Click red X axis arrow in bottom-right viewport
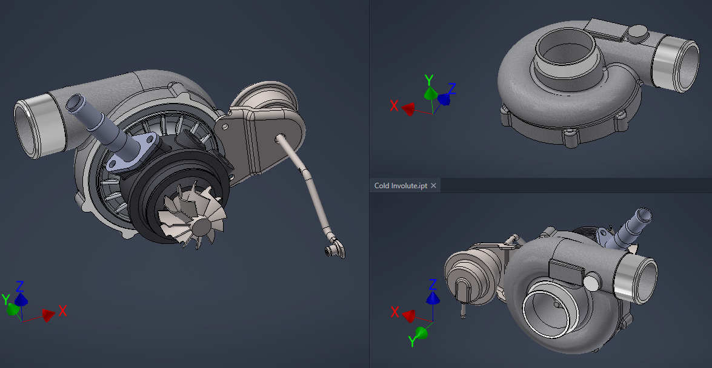The height and width of the screenshot is (368, 712). click(x=408, y=315)
